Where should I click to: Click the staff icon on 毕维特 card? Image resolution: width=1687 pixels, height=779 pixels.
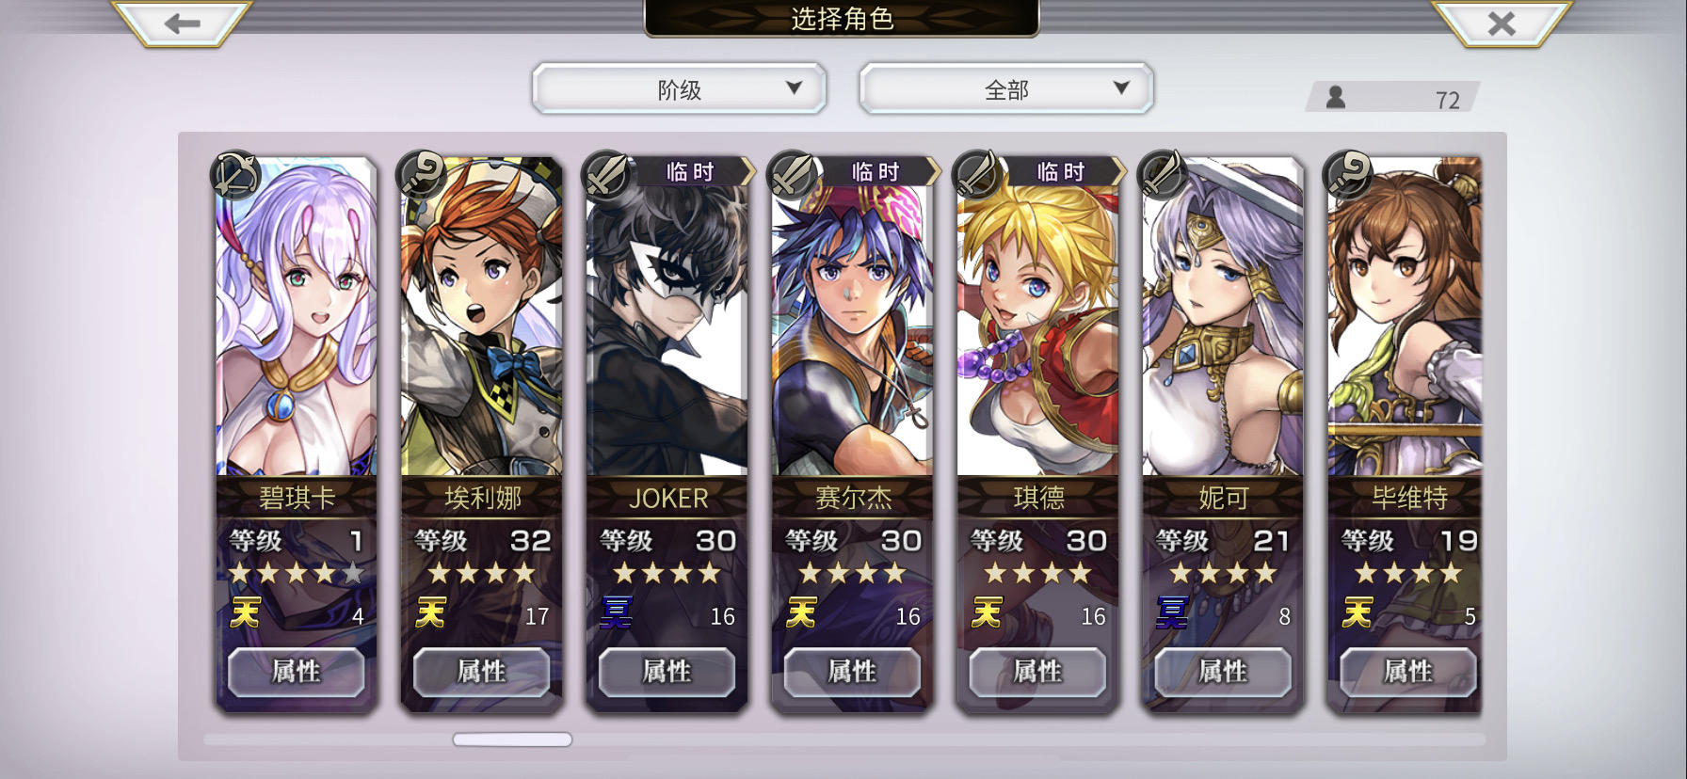1348,174
